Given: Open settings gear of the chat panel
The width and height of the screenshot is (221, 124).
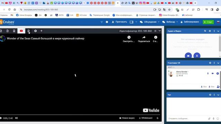Looking at the screenshot, I should [210, 95].
